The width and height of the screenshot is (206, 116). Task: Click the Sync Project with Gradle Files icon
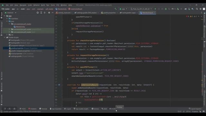point(185,9)
